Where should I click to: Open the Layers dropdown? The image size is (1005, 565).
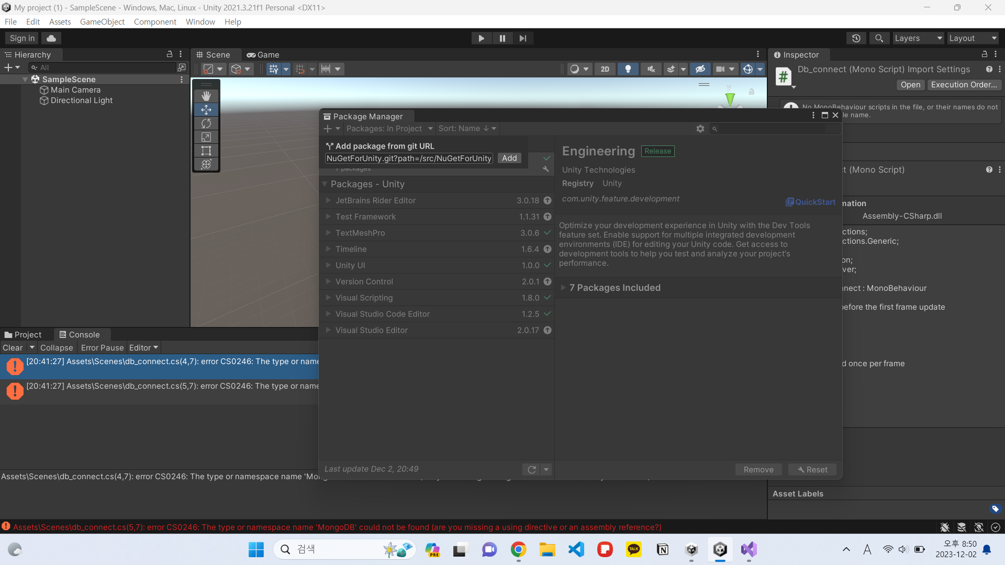point(918,38)
